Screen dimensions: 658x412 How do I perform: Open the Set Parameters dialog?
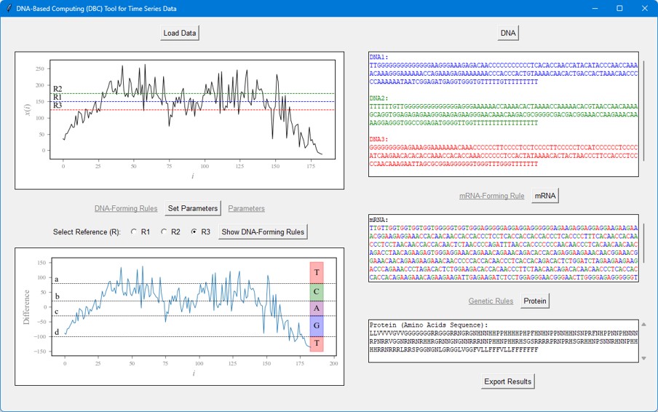pyautogui.click(x=193, y=208)
